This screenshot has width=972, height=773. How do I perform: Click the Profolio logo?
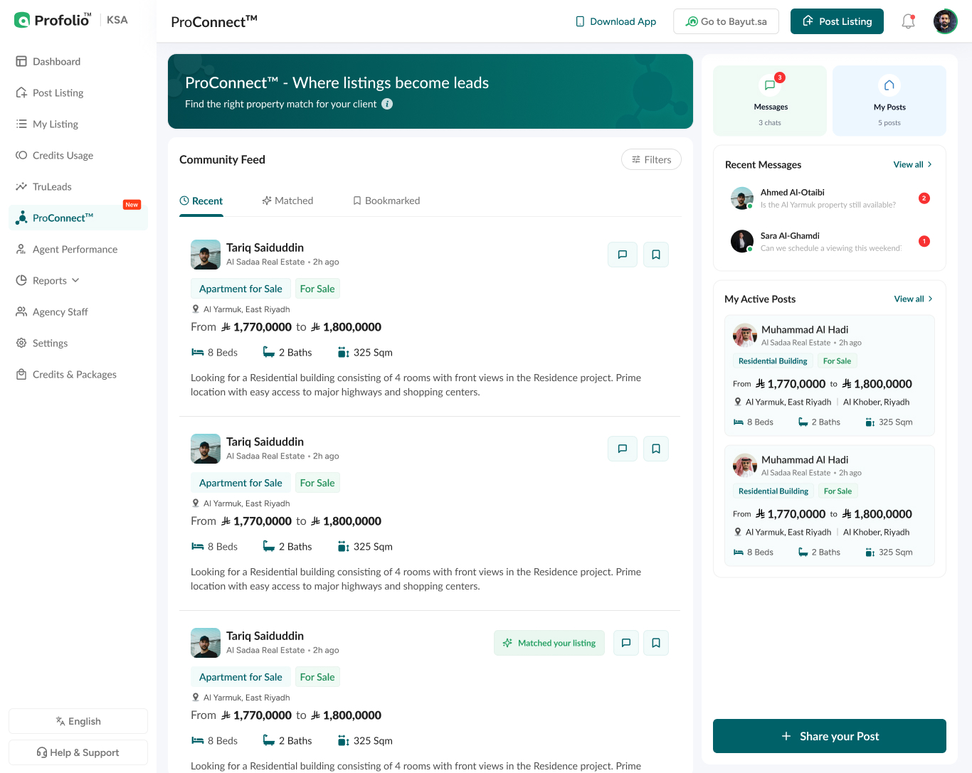(x=53, y=20)
